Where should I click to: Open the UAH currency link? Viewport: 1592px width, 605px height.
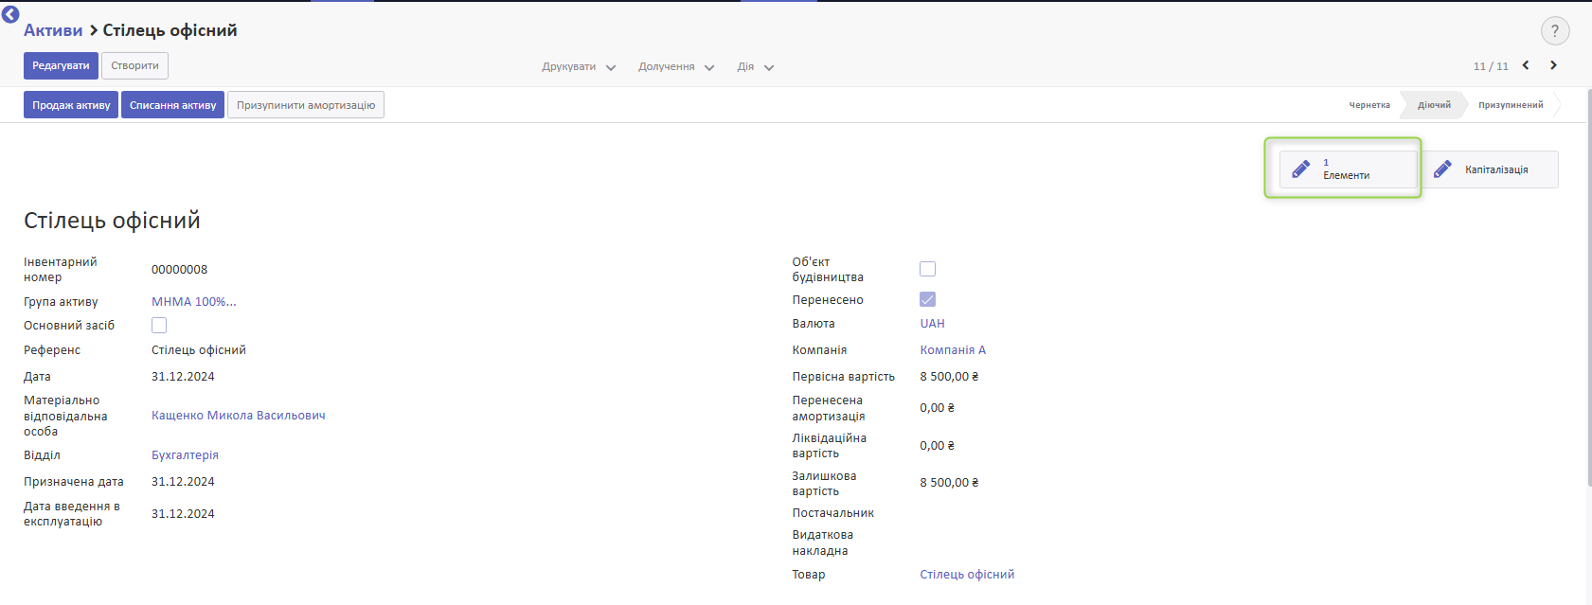[x=932, y=324]
